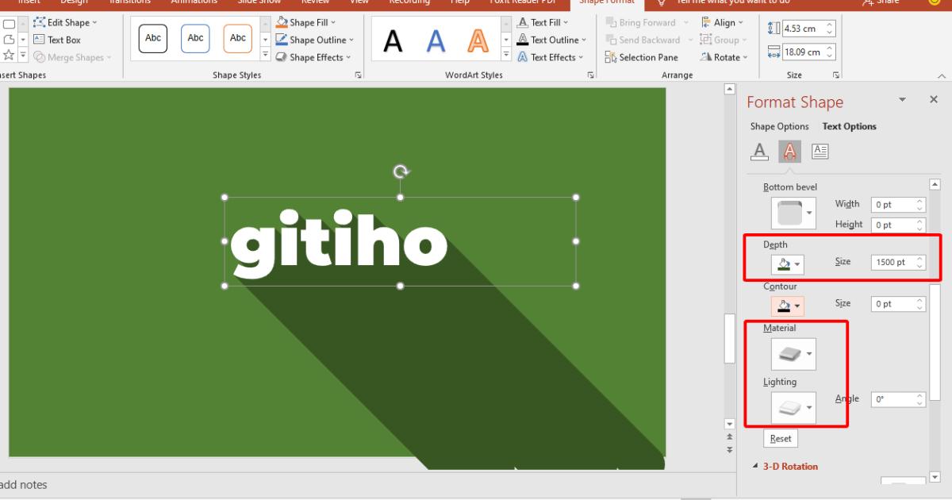Open the Align menu

[x=723, y=22]
